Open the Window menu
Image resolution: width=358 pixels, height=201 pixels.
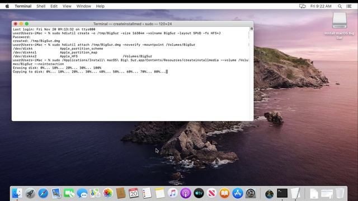pos(83,6)
